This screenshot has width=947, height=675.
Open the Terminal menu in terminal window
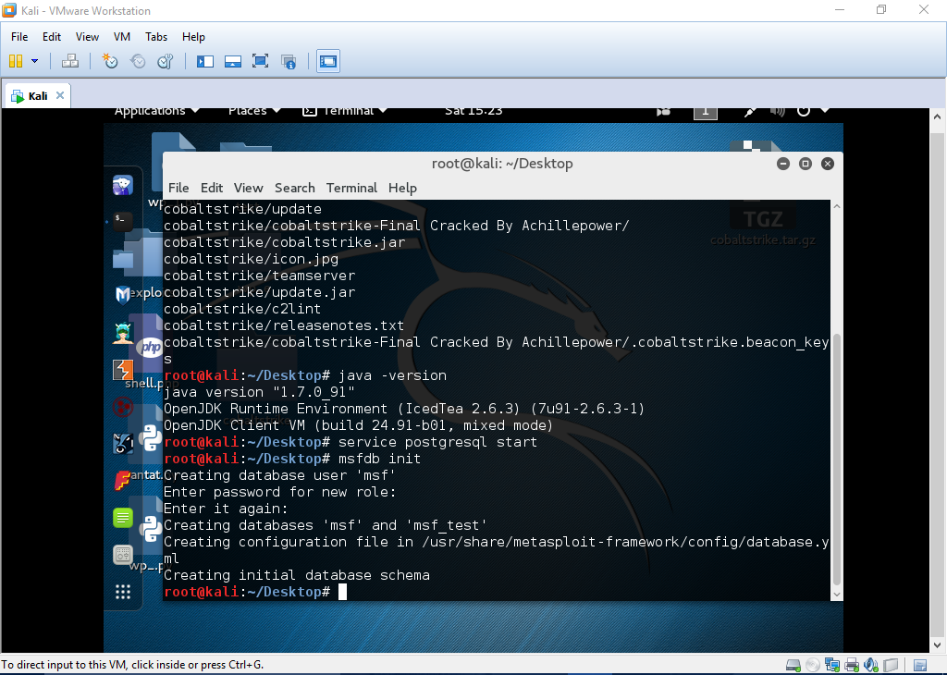(351, 188)
